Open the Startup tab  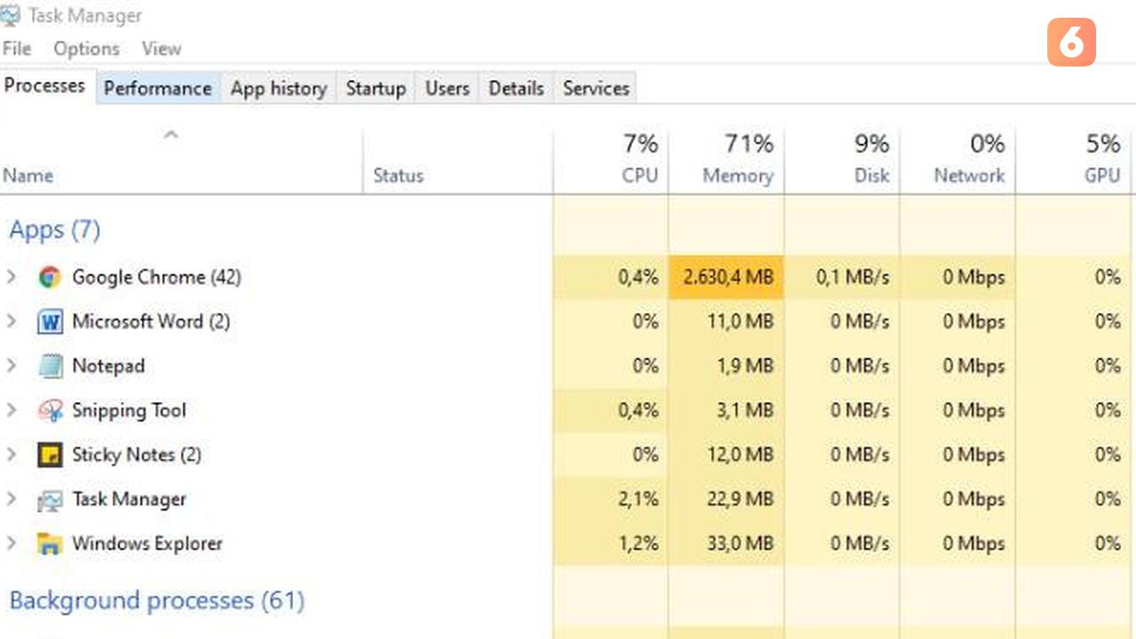(375, 88)
